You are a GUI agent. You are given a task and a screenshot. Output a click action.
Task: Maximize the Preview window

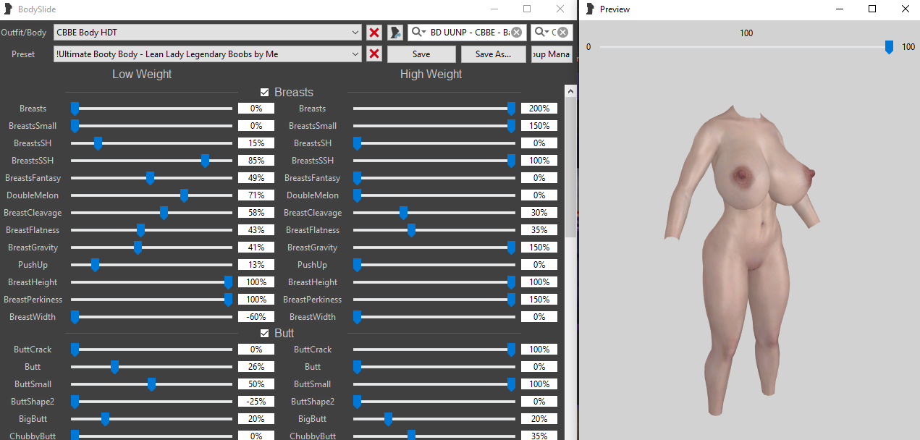click(872, 9)
